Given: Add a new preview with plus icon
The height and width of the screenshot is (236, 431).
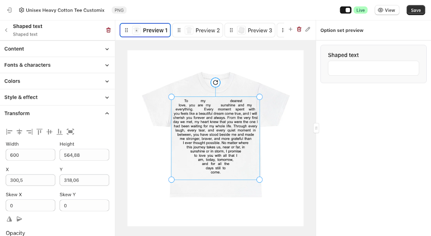Looking at the screenshot, I should [x=290, y=29].
